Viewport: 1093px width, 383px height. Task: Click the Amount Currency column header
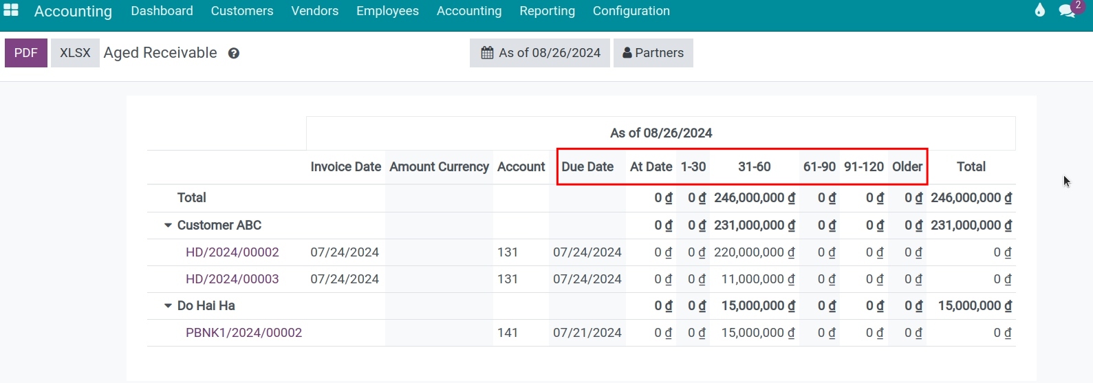click(x=439, y=167)
